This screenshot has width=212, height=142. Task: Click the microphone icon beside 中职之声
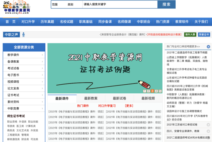coord(24,35)
